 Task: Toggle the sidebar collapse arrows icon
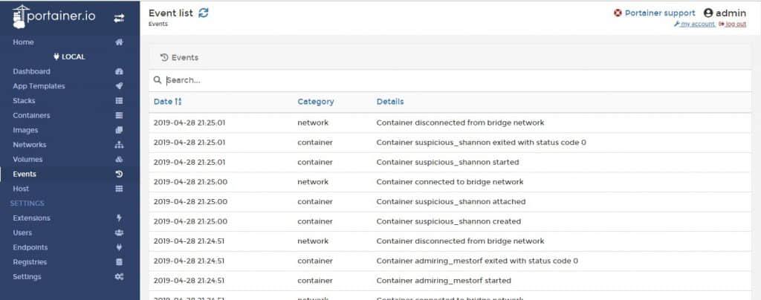119,17
